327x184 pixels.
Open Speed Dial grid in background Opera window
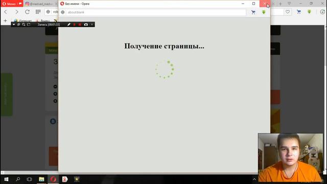click(38, 12)
